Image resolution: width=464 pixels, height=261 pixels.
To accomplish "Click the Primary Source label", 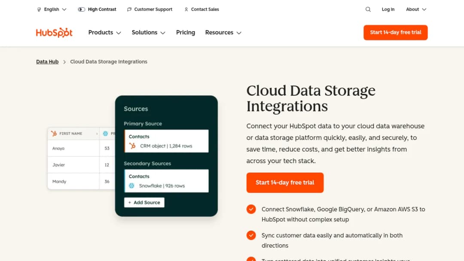I will coord(143,124).
